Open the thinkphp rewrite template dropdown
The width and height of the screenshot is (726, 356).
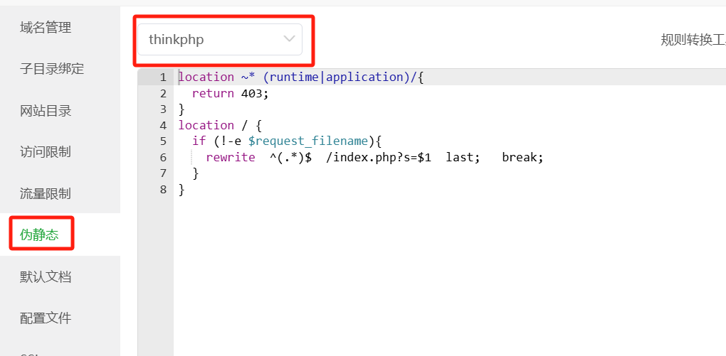point(214,40)
